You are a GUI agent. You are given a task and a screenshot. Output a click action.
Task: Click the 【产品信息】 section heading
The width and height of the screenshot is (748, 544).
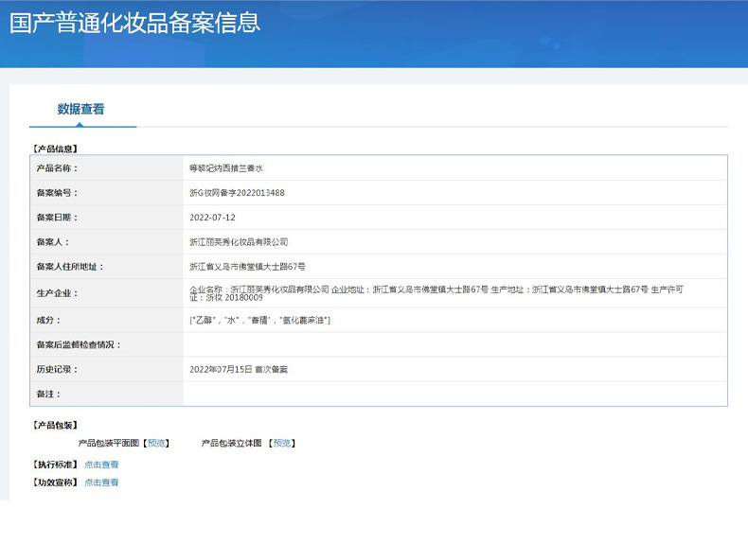[55, 149]
